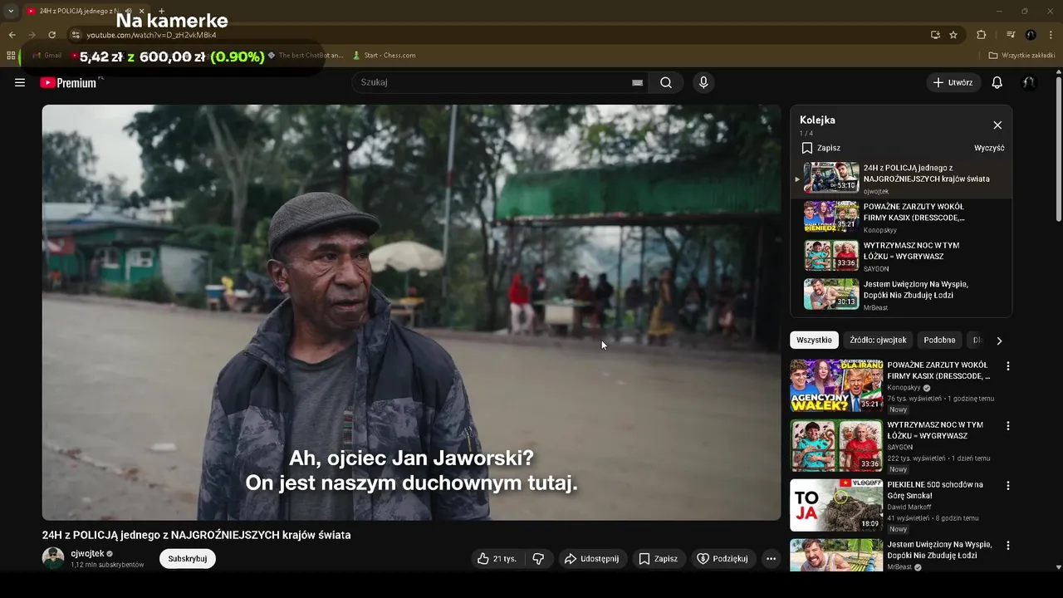Viewport: 1063px width, 598px height.
Task: Open the Utwórz create menu
Action: pos(953,82)
